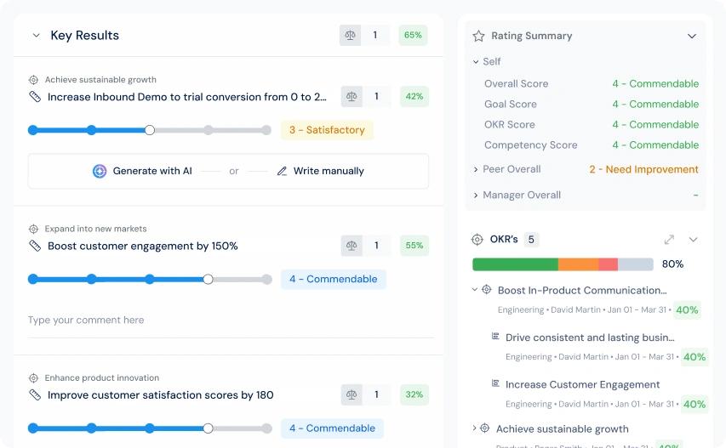The width and height of the screenshot is (726, 448).
Task: Click the 4 - Commendable label for Boost customer engagement
Action: 334,279
